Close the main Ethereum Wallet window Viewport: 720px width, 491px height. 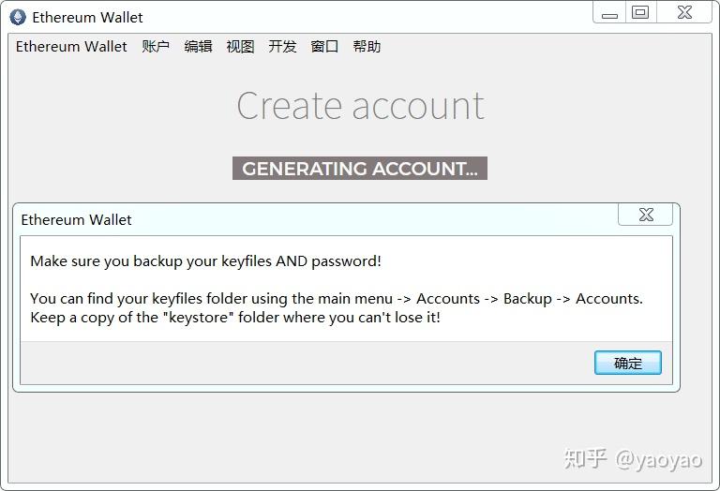point(684,12)
